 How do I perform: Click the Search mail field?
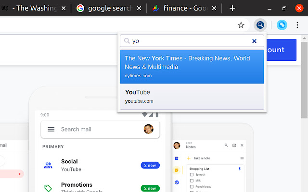click(x=96, y=129)
